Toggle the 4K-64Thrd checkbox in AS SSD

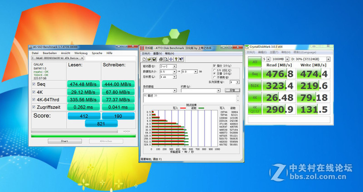[34, 100]
